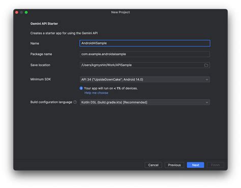Click the help question mark beside Build configuration language
This screenshot has width=241, height=188.
point(75,102)
